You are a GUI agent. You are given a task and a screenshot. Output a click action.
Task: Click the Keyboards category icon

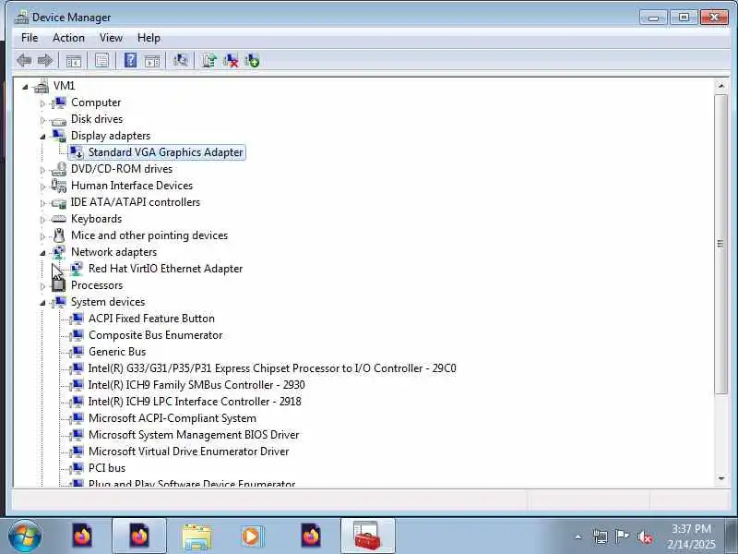point(59,219)
